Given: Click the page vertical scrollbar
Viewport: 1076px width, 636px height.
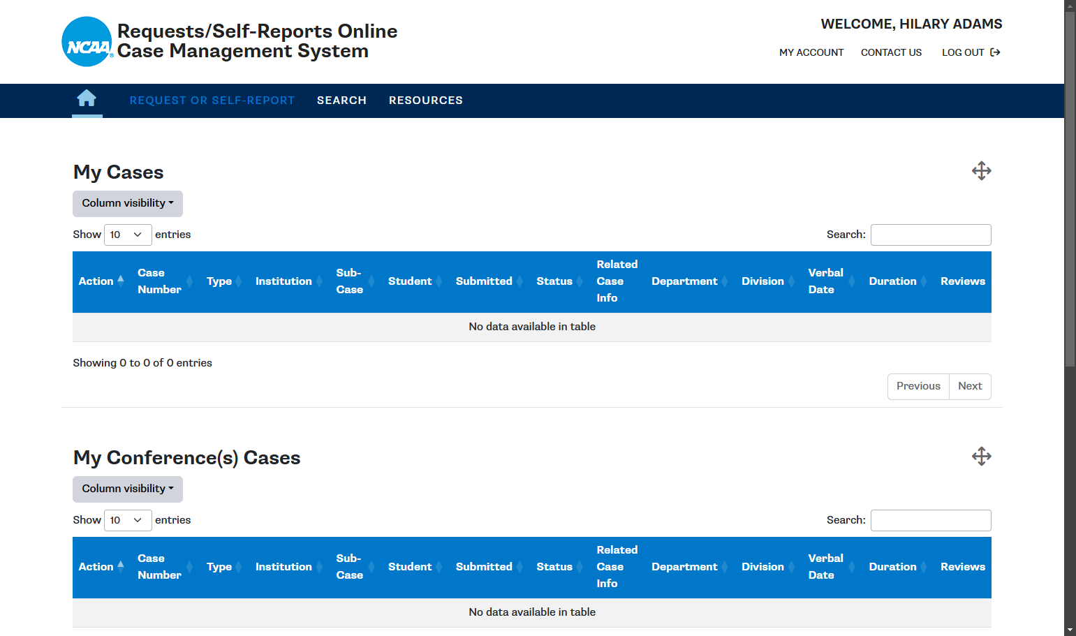Looking at the screenshot, I should pos(1070,188).
